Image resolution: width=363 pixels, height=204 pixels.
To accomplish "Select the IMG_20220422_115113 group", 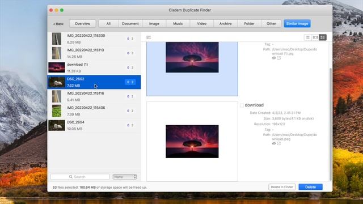I will [94, 53].
